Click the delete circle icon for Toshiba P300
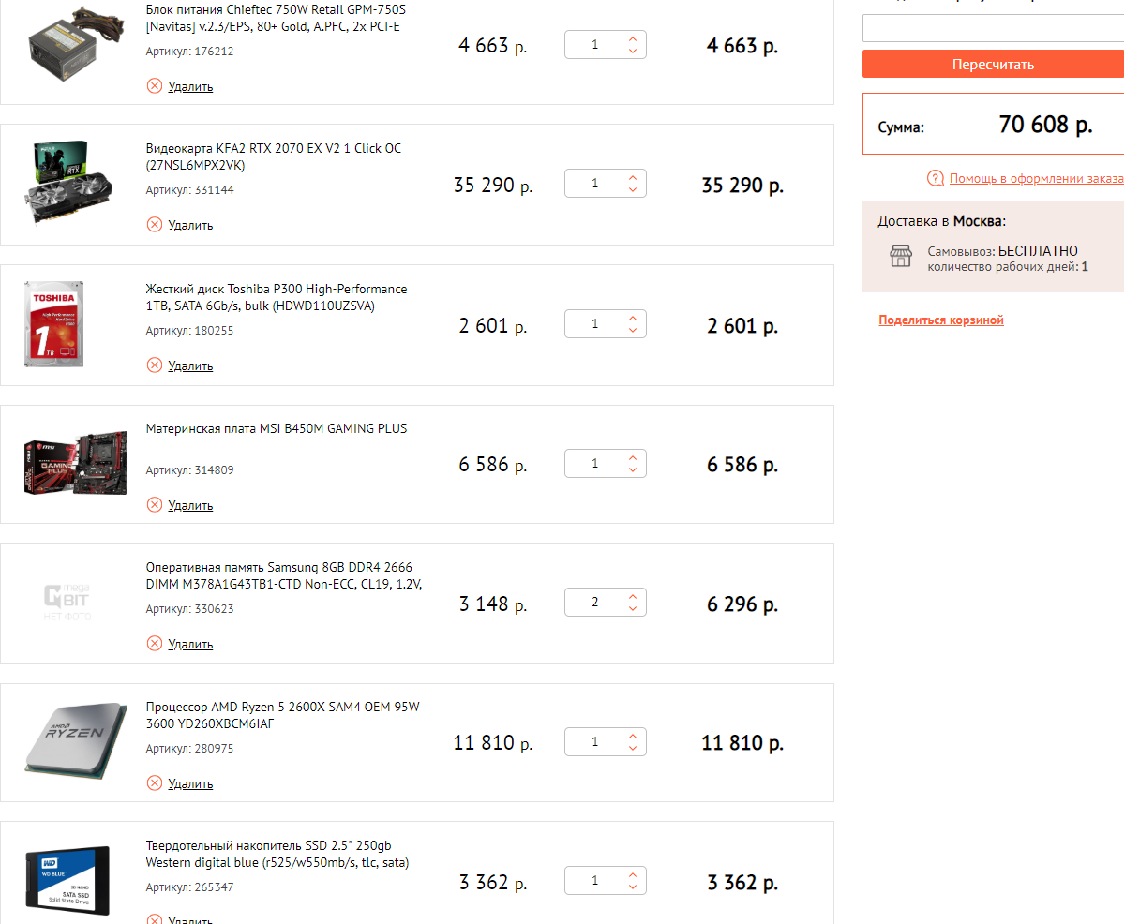 click(x=155, y=365)
